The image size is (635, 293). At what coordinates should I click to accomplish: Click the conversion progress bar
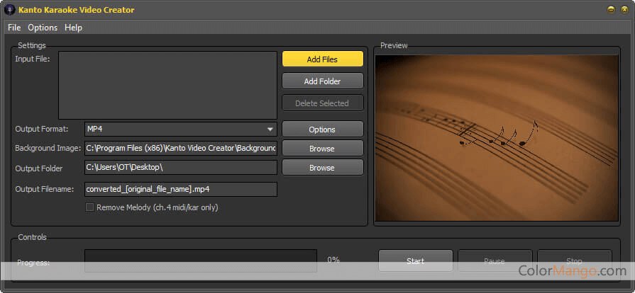tap(201, 260)
